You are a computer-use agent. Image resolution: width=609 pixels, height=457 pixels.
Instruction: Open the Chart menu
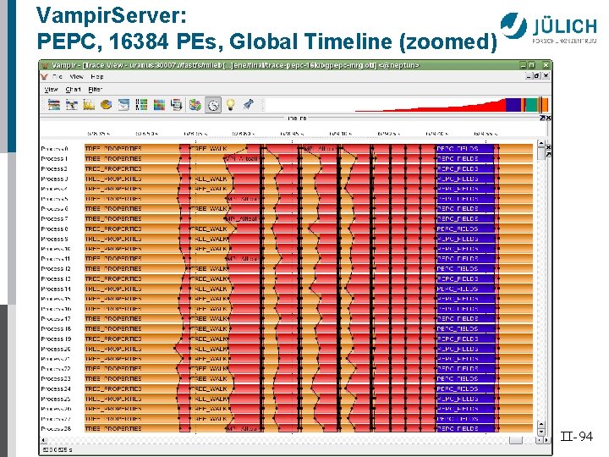tap(73, 90)
